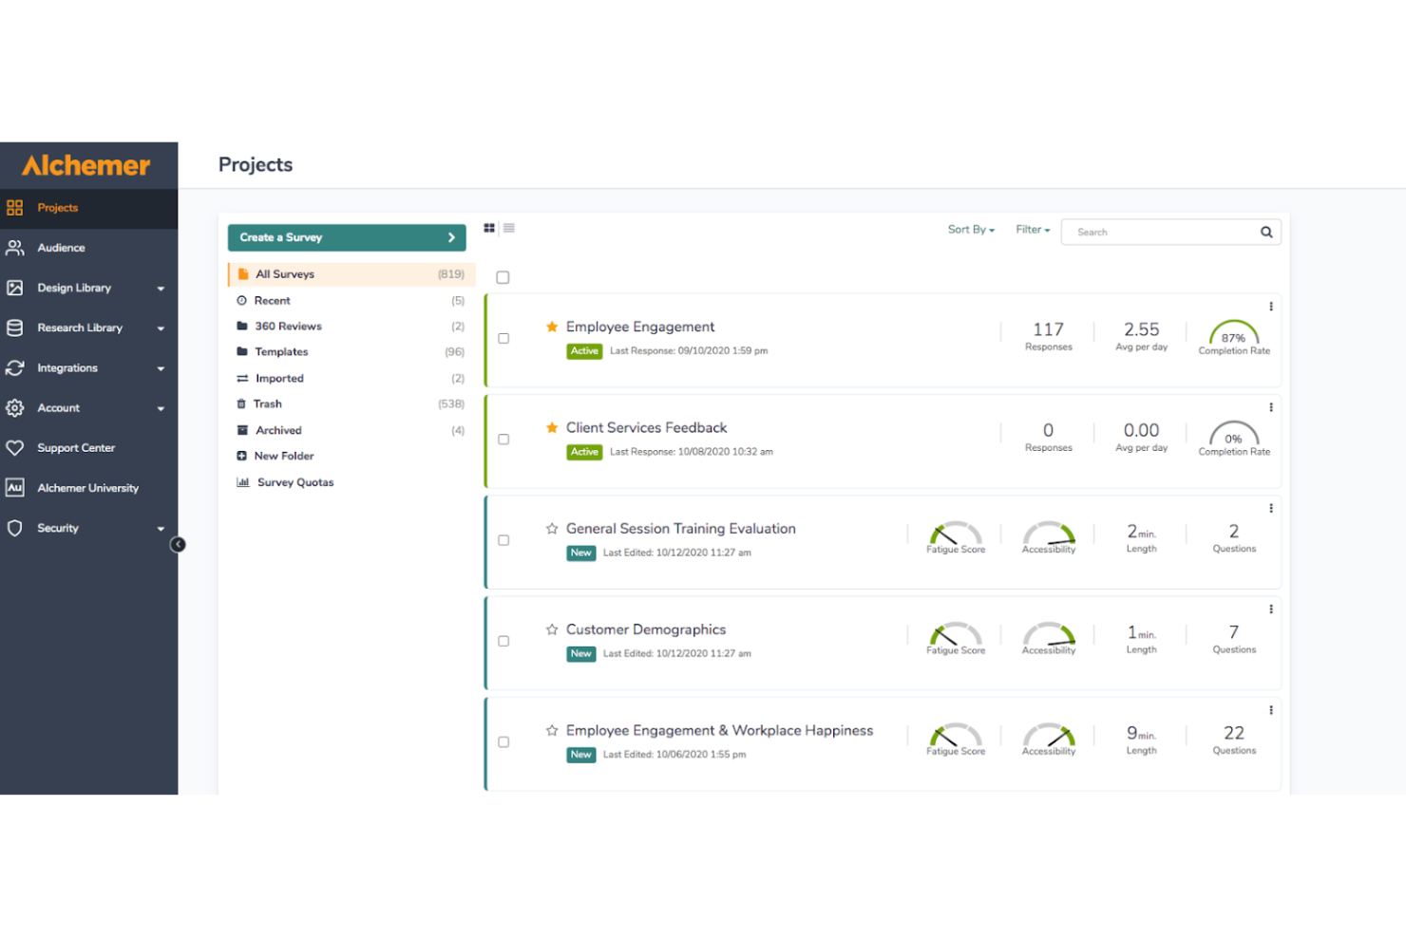The height and width of the screenshot is (937, 1406).
Task: Collapse the sidebar with arrow icon
Action: pyautogui.click(x=178, y=545)
